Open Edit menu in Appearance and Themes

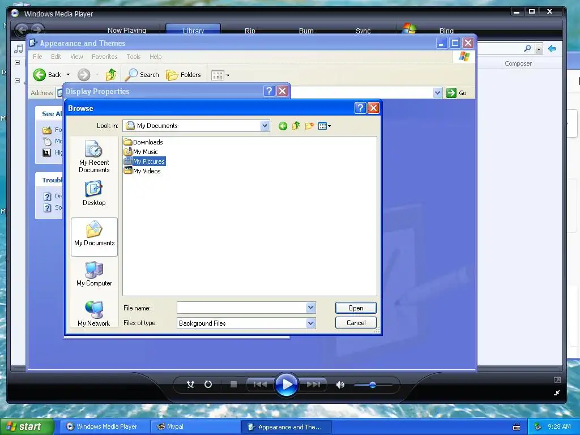pos(56,57)
